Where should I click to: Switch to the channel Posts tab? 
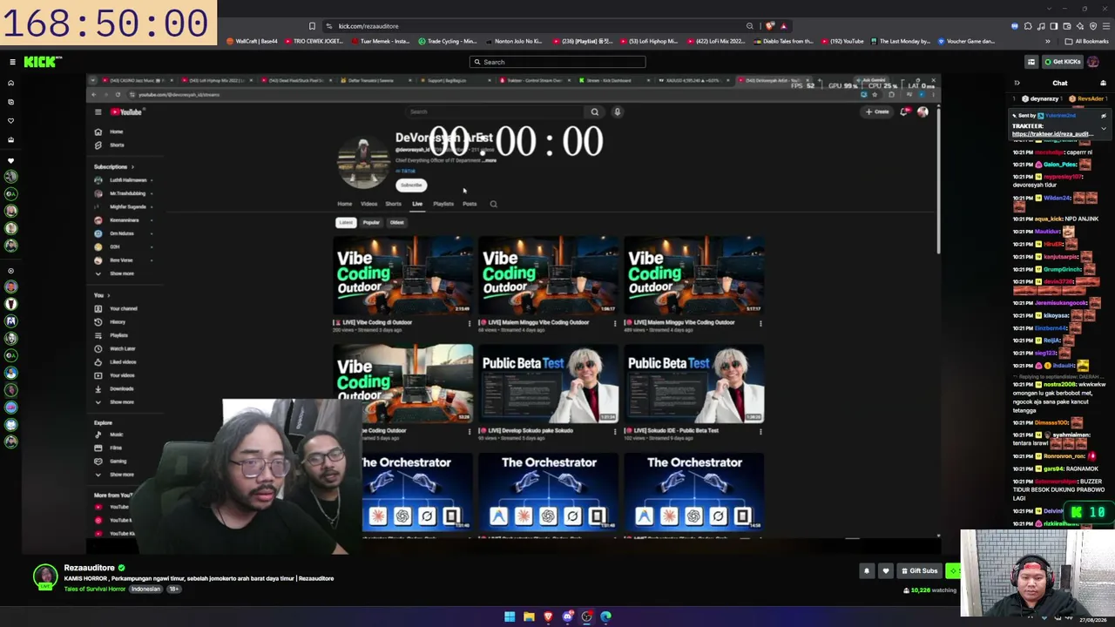(470, 204)
